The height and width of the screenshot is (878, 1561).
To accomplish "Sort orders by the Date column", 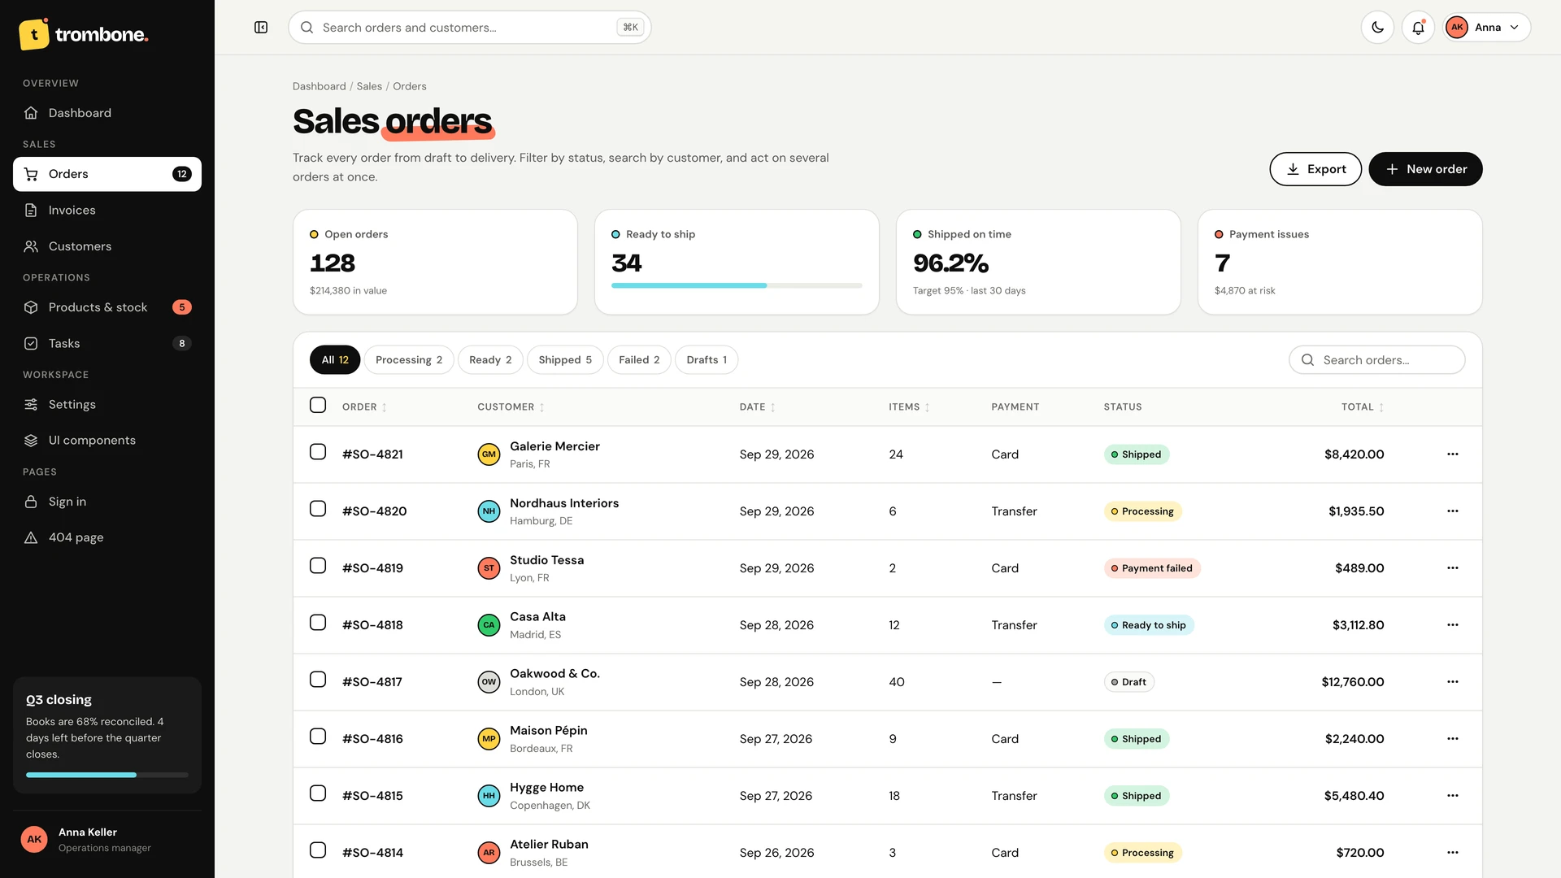I will coord(757,407).
